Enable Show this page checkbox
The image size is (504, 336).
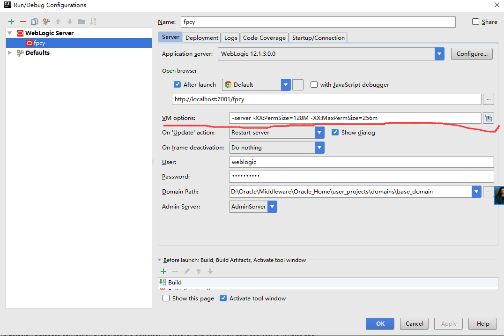(166, 298)
